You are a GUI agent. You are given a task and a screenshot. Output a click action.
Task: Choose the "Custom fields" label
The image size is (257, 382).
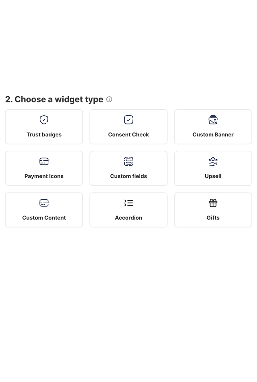pos(129,176)
